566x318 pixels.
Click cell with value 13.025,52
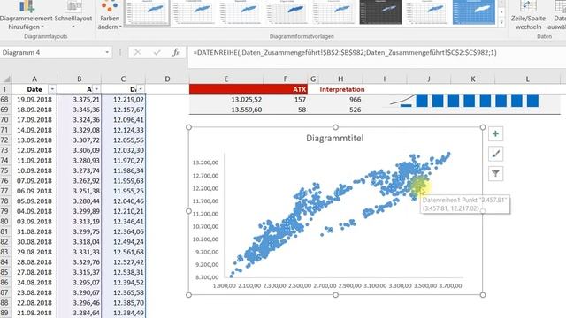[x=226, y=100]
